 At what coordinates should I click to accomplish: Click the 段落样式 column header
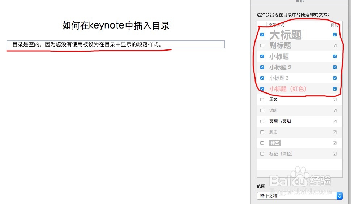[x=276, y=25]
